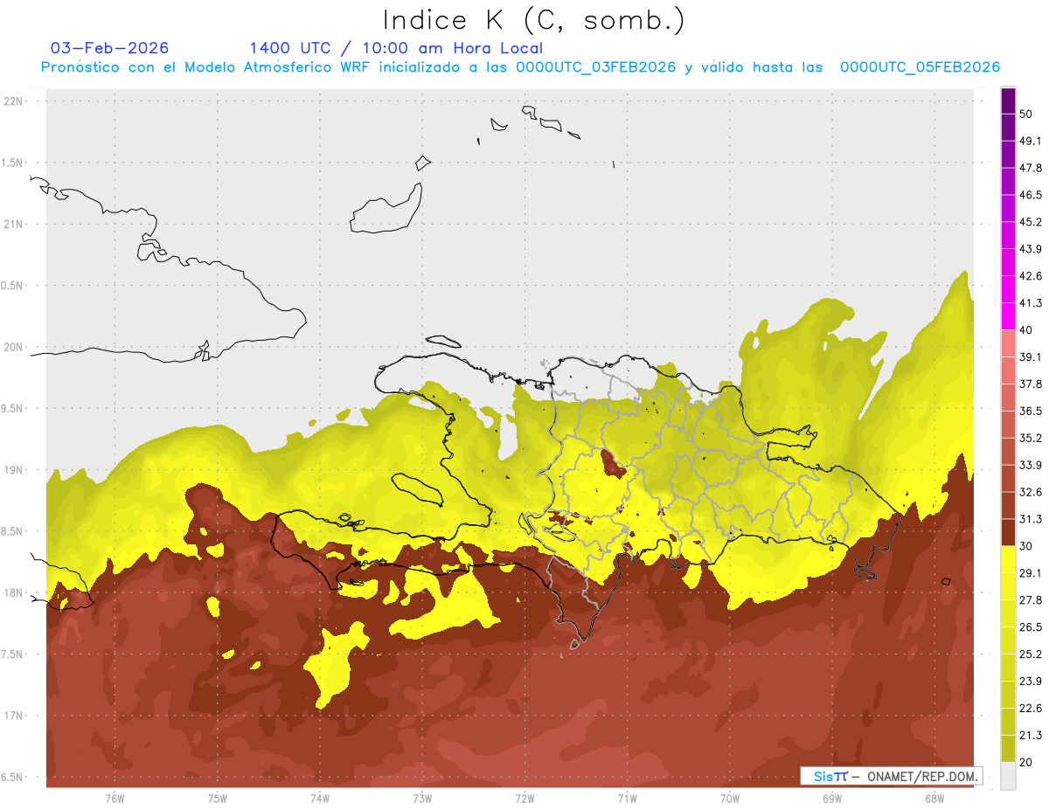Click the colorbar label "23.9"
Screen dimensions: 1049x810
(x=1031, y=681)
